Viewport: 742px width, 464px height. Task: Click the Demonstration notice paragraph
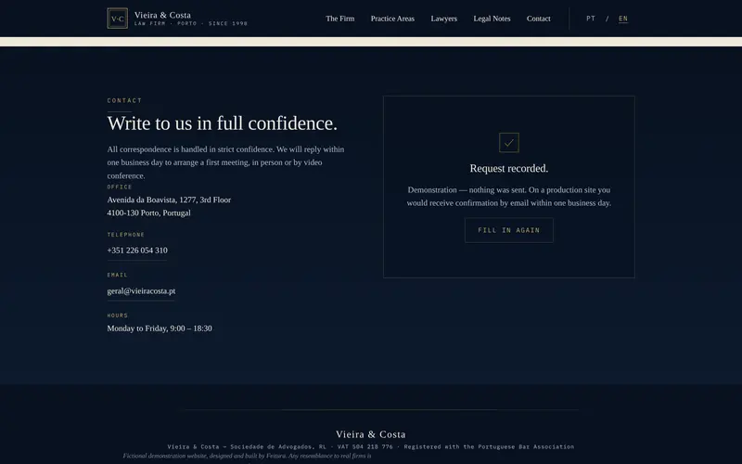tap(508, 197)
